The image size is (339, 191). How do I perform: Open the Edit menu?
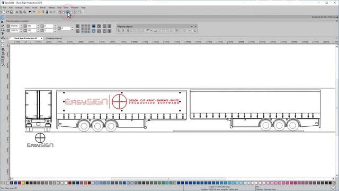11,7
